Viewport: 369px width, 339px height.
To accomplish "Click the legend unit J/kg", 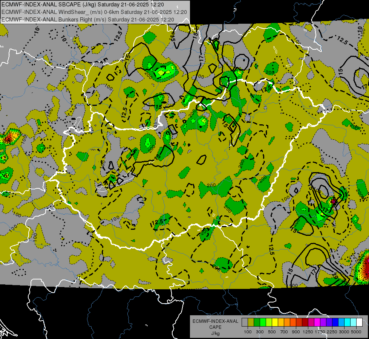I will [x=215, y=333].
